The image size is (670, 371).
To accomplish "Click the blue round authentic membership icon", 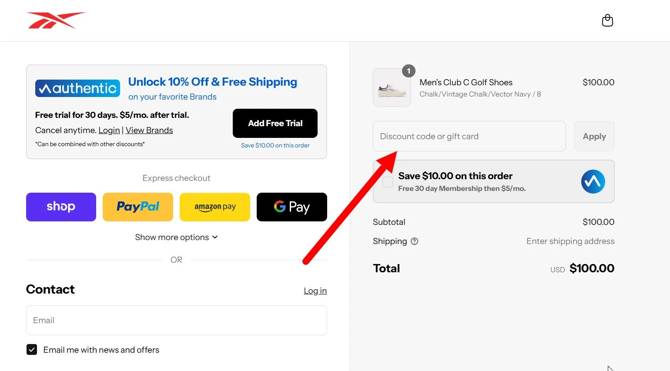I will tap(593, 181).
